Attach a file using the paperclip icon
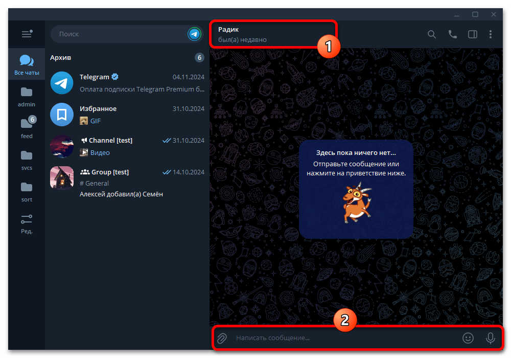The width and height of the screenshot is (511, 358). tap(222, 338)
